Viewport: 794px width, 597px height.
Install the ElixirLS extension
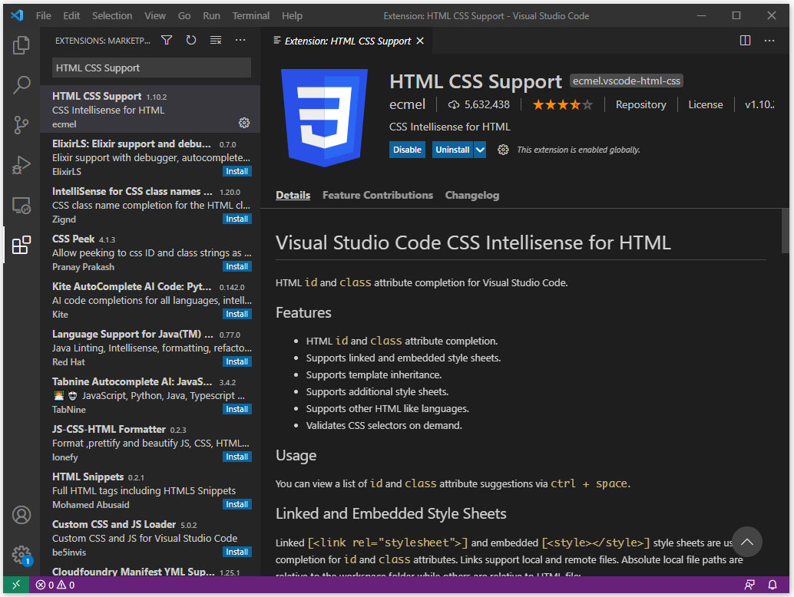pos(237,172)
